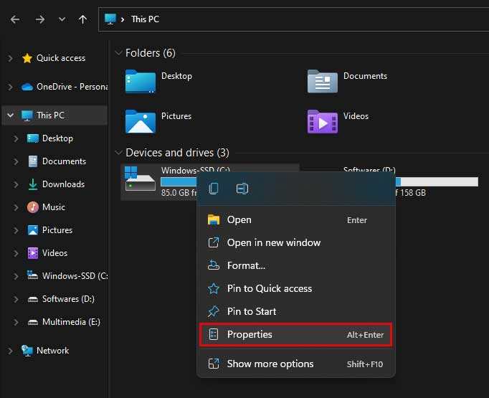Click the This PC monitor icon in address bar
The height and width of the screenshot is (398, 489).
(x=110, y=19)
